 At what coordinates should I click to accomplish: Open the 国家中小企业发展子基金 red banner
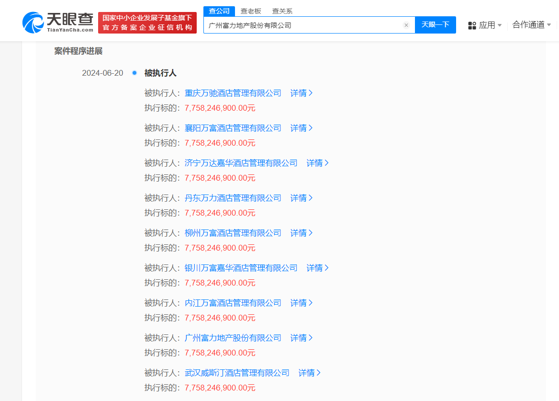pyautogui.click(x=147, y=23)
